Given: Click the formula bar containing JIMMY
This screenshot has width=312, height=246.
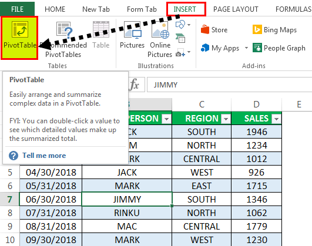Looking at the screenshot, I should (x=229, y=85).
